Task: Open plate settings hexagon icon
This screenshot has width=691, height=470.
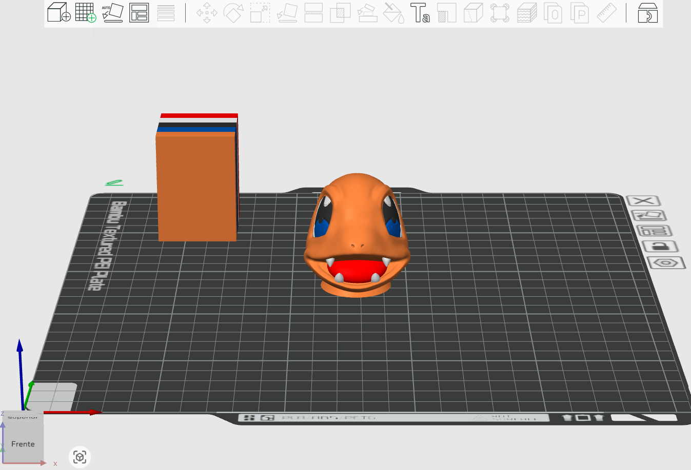Action: tap(666, 263)
